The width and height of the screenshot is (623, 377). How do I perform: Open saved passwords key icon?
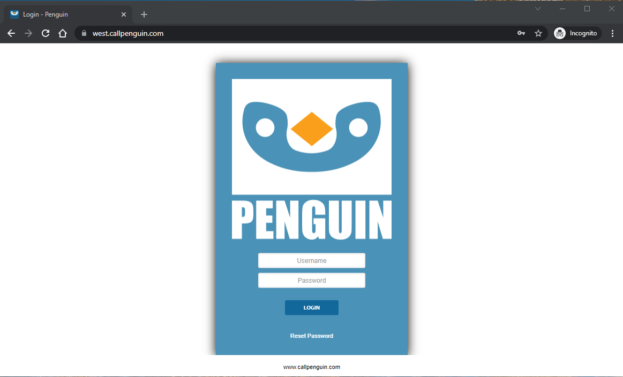(x=521, y=33)
